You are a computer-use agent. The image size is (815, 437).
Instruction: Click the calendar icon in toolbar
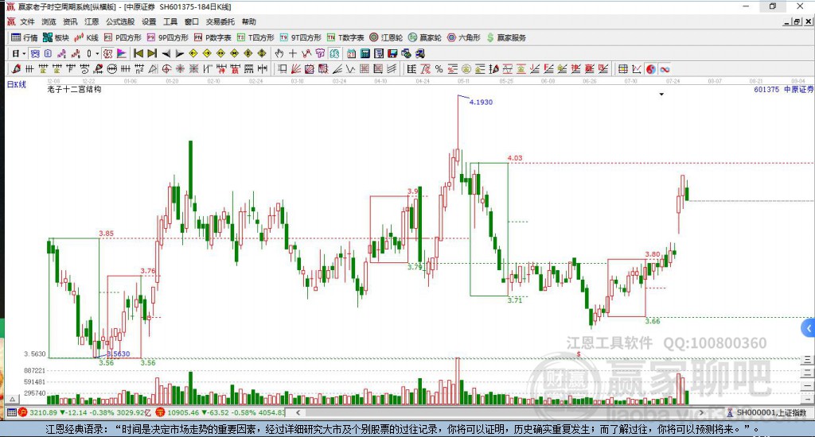point(351,53)
